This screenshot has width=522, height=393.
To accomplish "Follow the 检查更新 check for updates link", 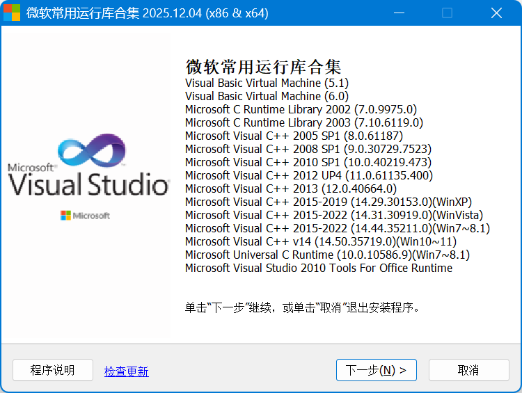I will coord(126,371).
